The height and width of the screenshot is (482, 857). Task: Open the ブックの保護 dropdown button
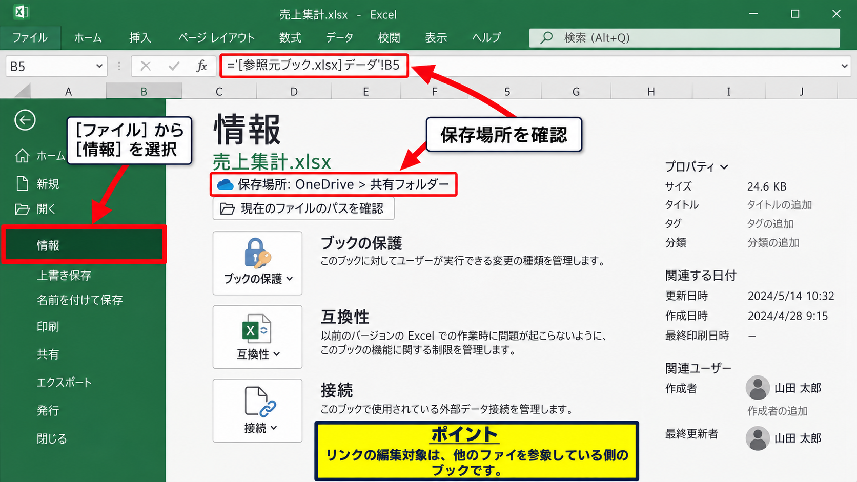pyautogui.click(x=257, y=263)
